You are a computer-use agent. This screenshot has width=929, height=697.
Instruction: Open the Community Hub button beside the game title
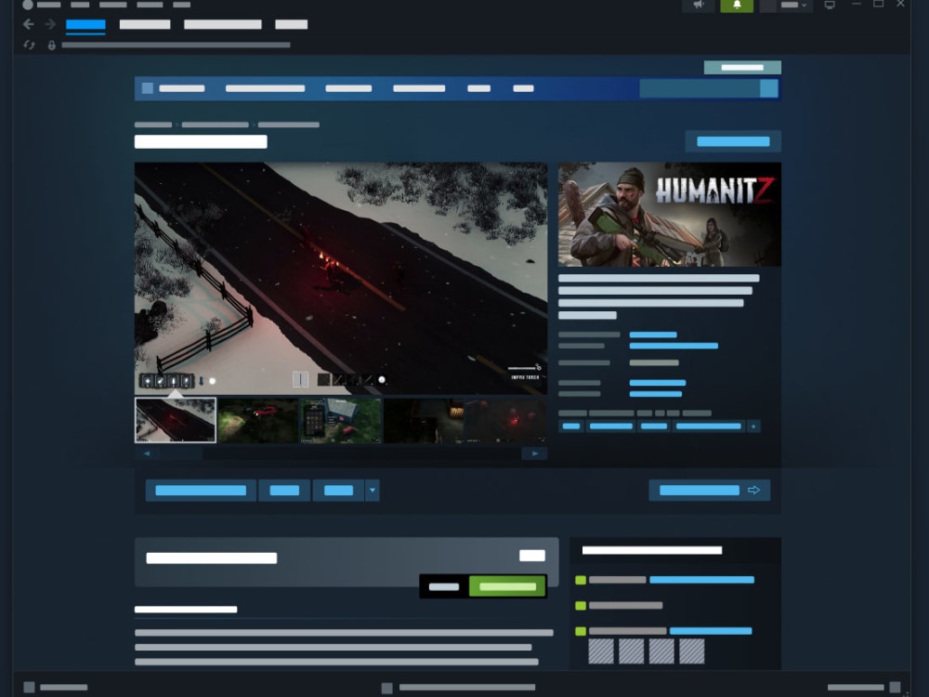(x=733, y=141)
